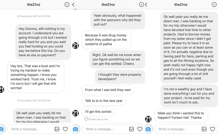Image resolution: width=218 pixels, height=135 pixels.
Task: Tap back chevron in middle chat header
Action: (x=73, y=4)
